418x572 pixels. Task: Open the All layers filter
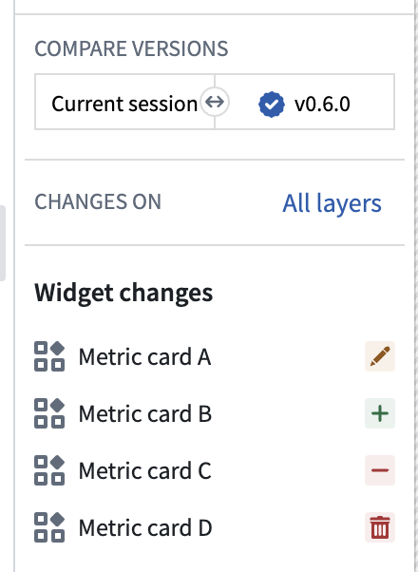[332, 203]
